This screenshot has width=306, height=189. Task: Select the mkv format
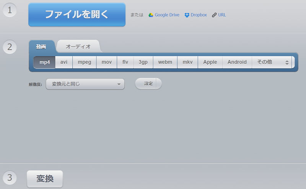pos(187,62)
